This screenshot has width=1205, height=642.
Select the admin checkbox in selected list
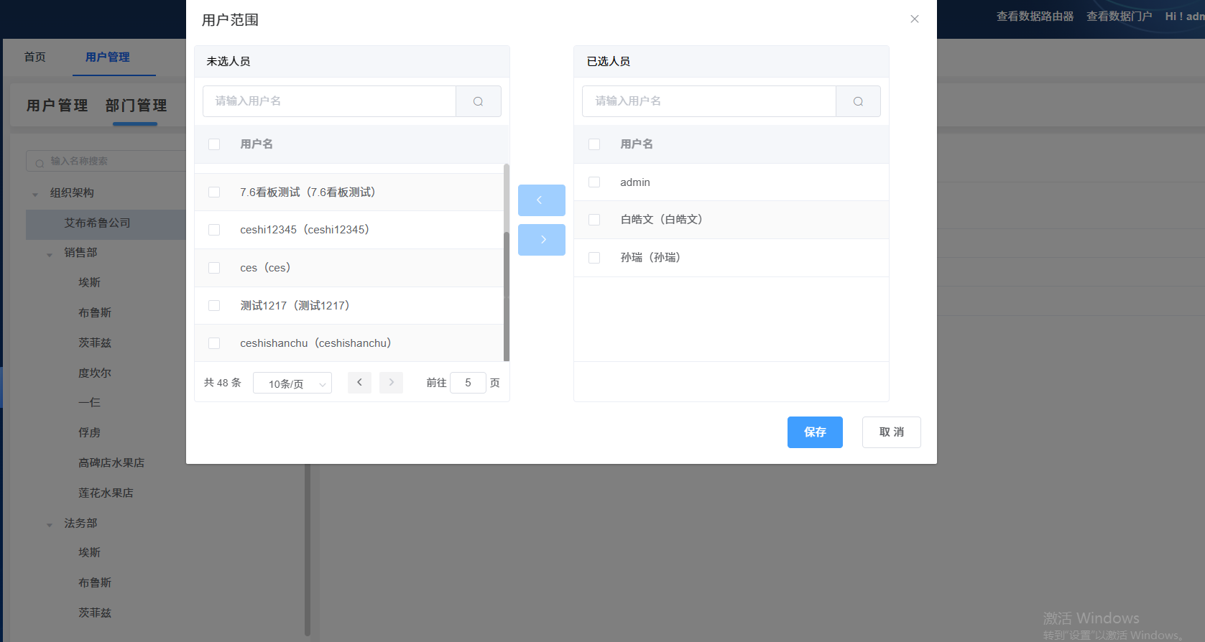click(x=594, y=182)
